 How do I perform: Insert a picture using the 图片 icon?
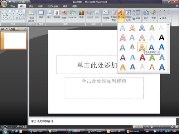(x=49, y=14)
